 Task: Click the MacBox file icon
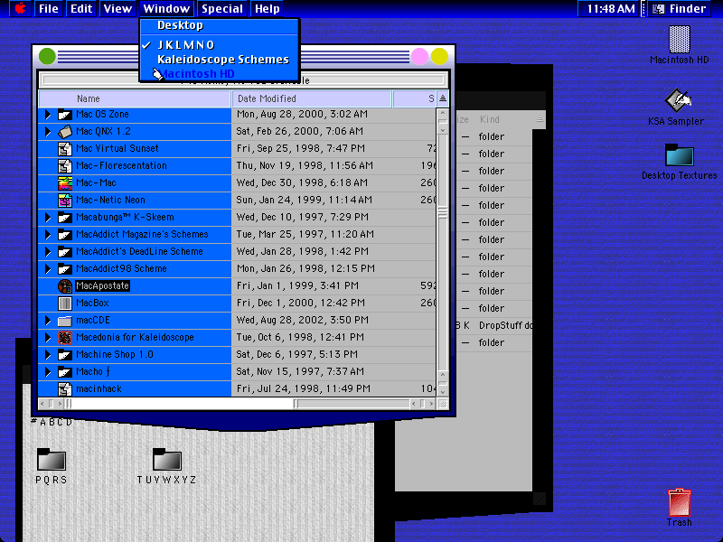click(65, 304)
